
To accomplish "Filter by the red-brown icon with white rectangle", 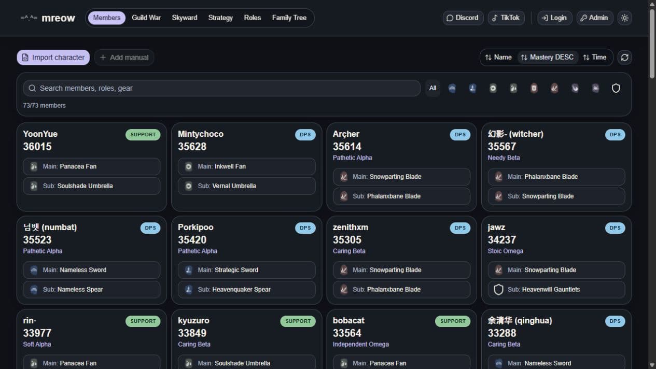I will (534, 88).
